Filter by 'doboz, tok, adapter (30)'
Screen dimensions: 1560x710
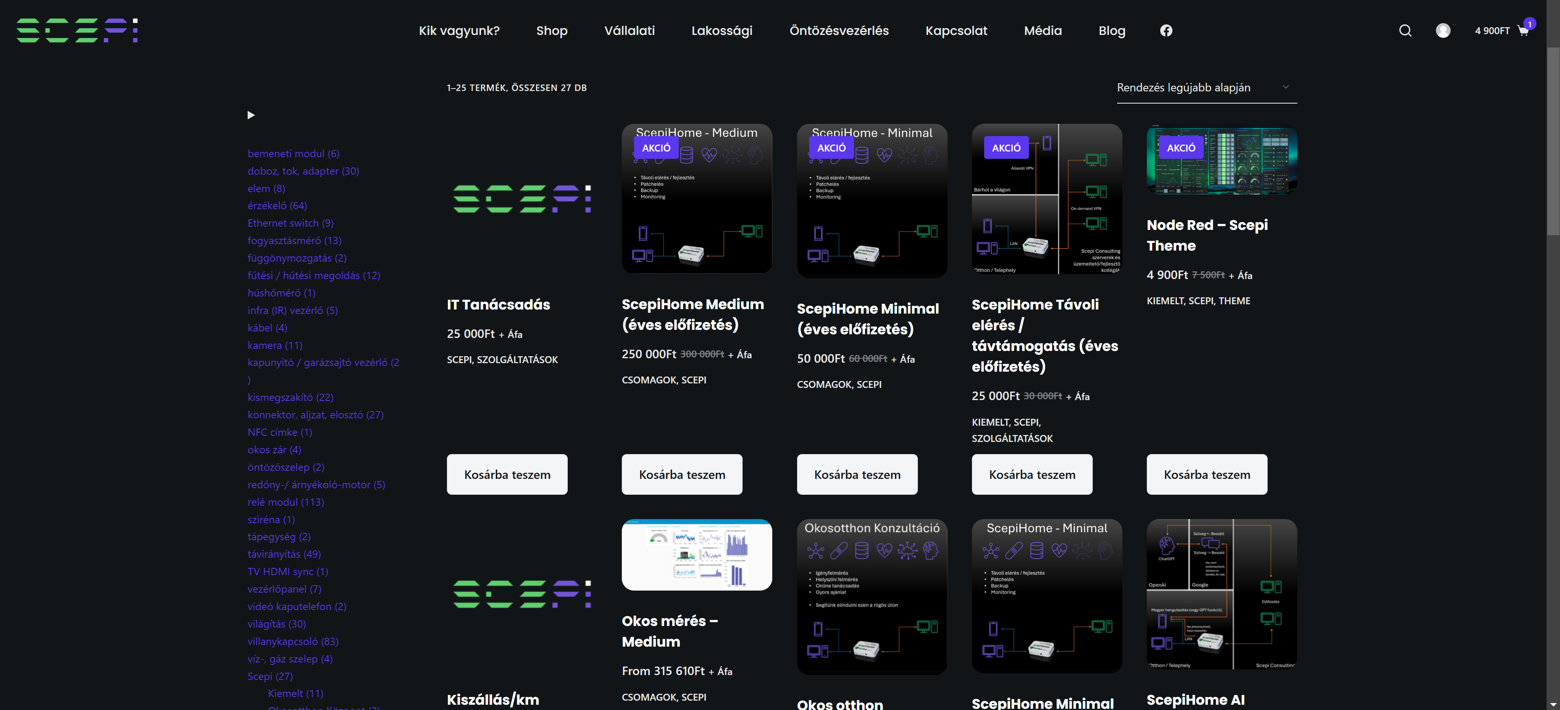pos(303,171)
